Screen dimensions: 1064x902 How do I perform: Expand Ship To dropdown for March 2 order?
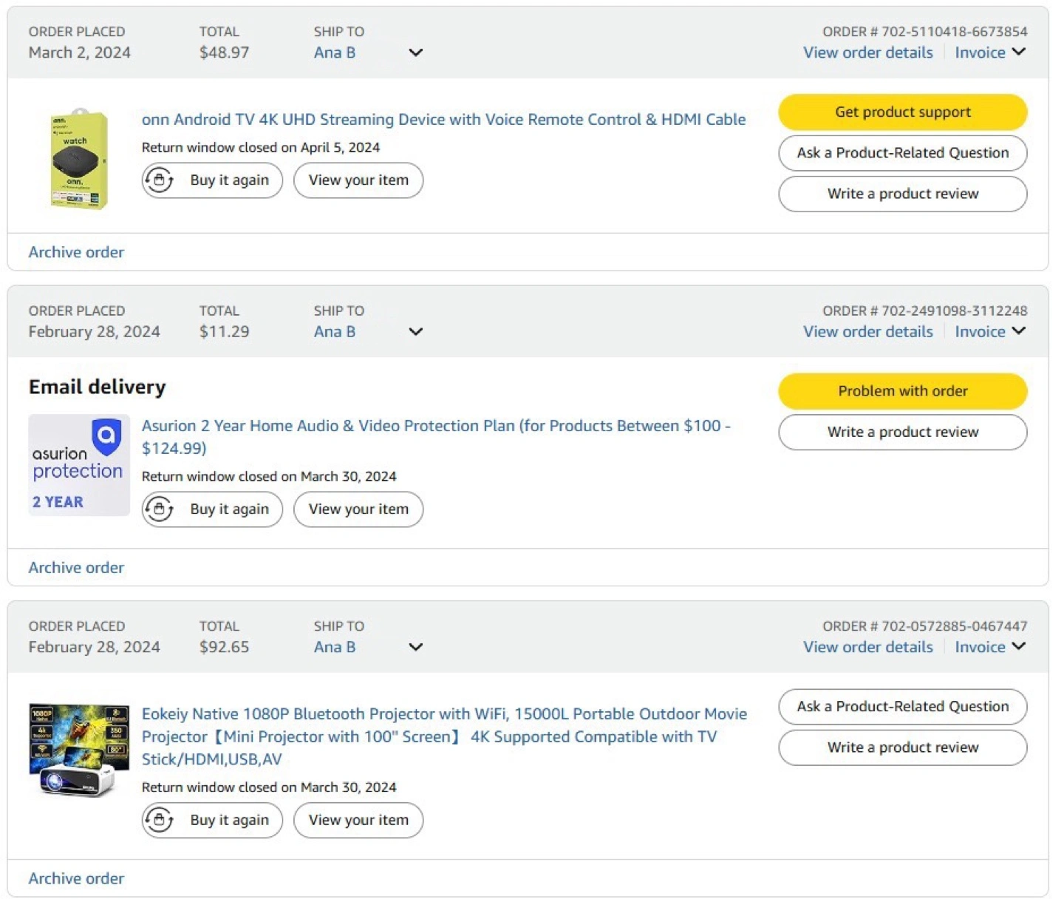tap(416, 52)
